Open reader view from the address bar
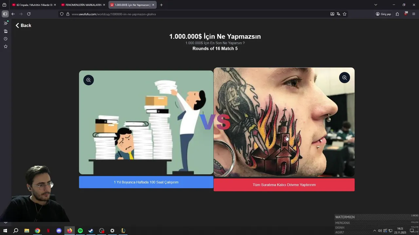 [332, 14]
